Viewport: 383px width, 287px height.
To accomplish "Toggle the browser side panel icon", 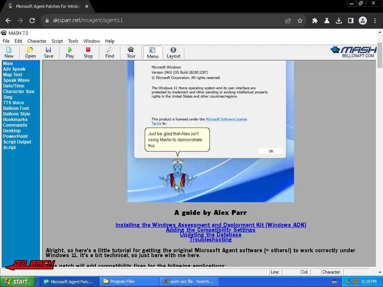I will [351, 21].
